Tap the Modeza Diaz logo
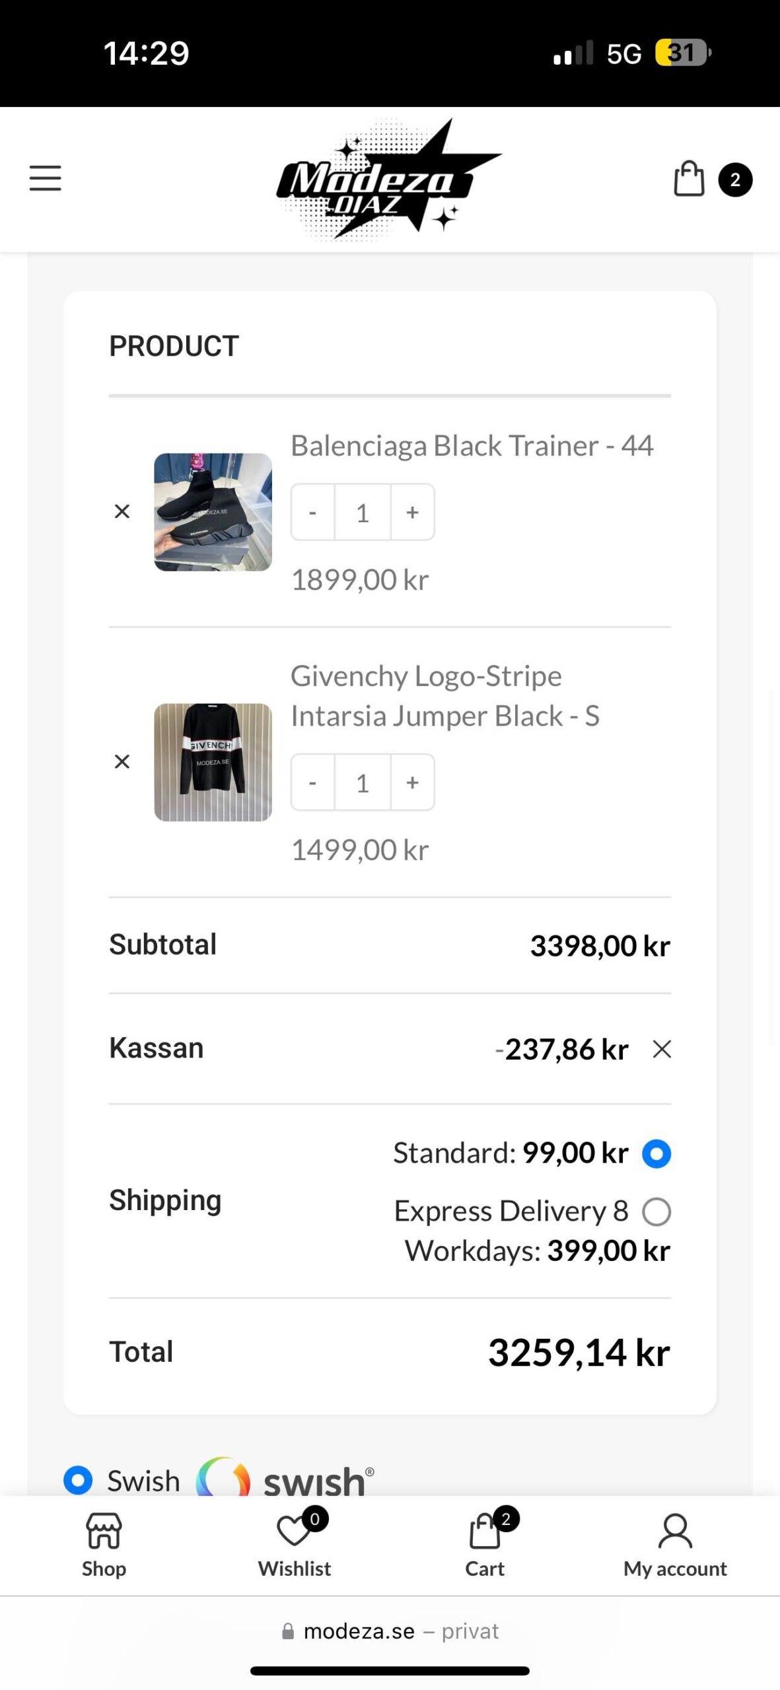The height and width of the screenshot is (1690, 780). coord(388,180)
